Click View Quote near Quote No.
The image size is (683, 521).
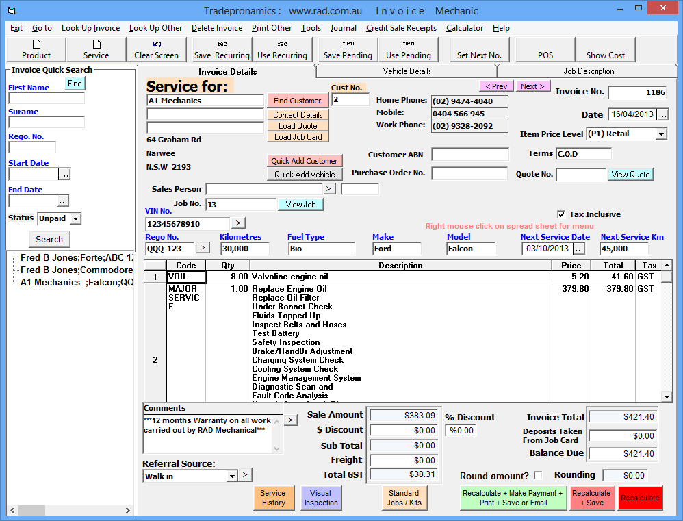point(630,175)
